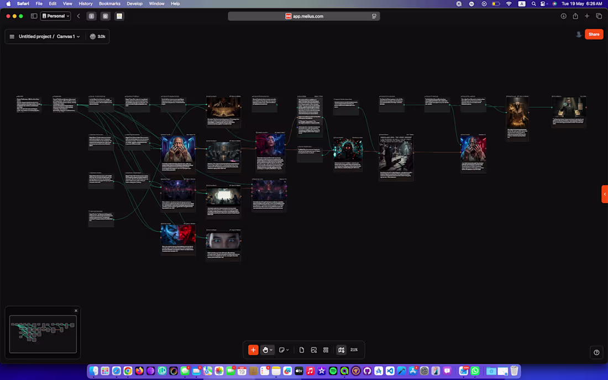Open WhatsApp from the dock
The width and height of the screenshot is (608, 380).
pos(475,371)
